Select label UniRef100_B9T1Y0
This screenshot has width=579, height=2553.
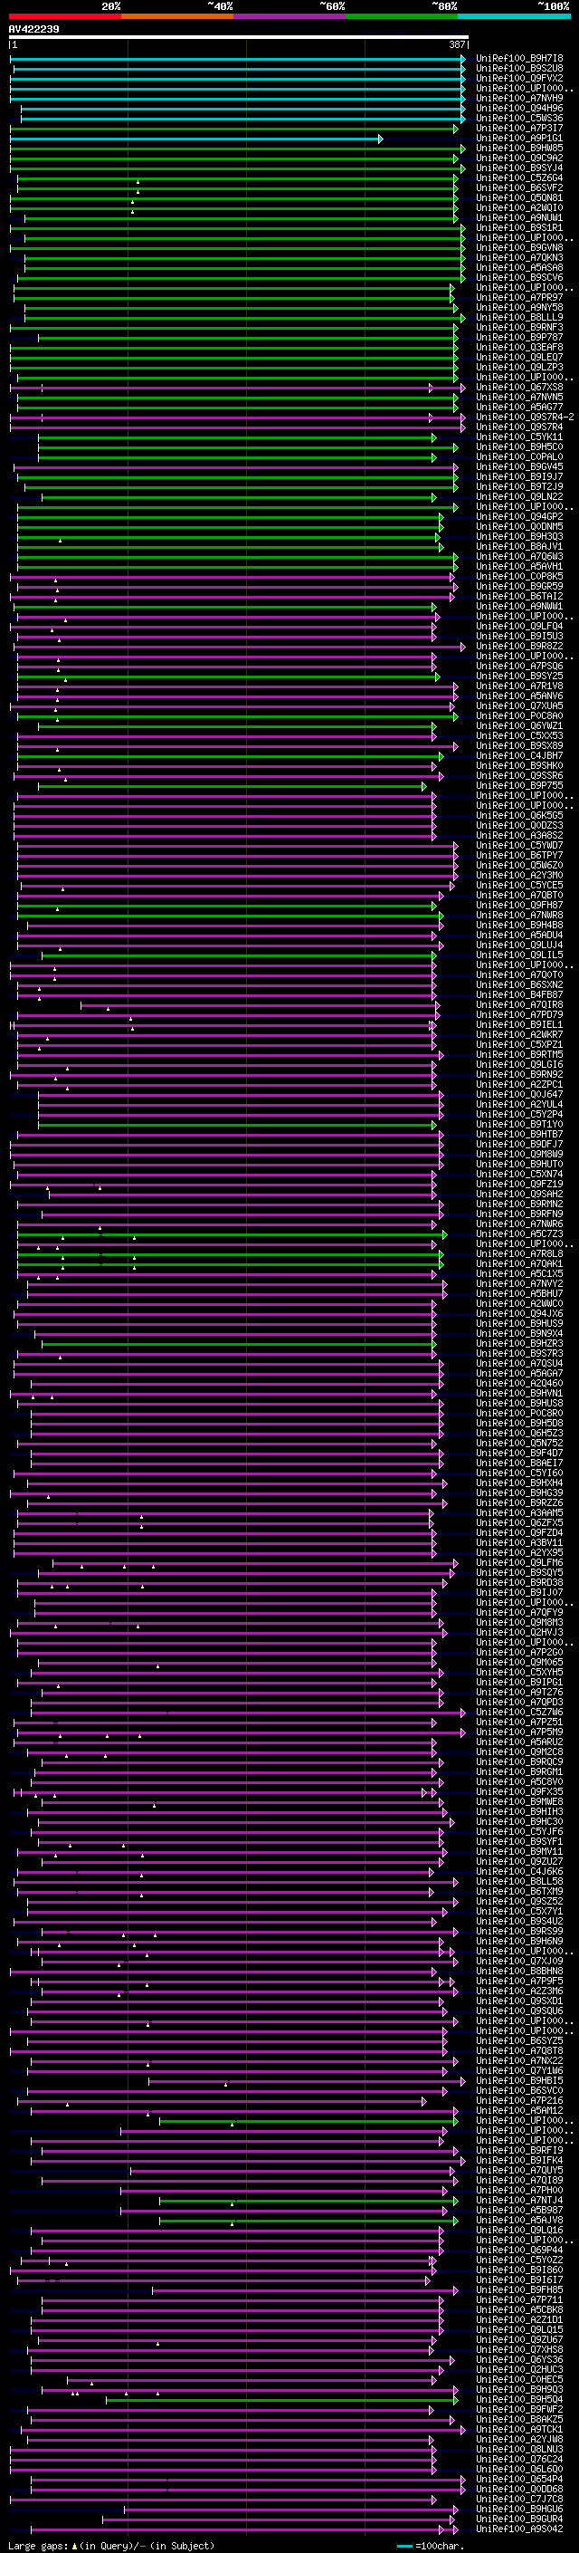click(519, 1124)
